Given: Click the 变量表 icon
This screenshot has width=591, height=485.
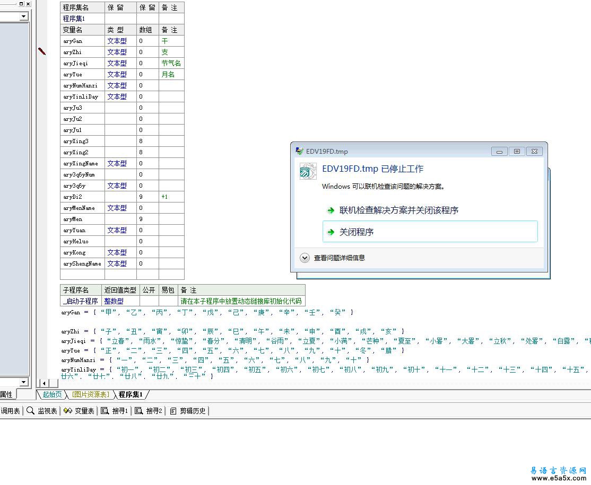Looking at the screenshot, I should click(x=68, y=411).
